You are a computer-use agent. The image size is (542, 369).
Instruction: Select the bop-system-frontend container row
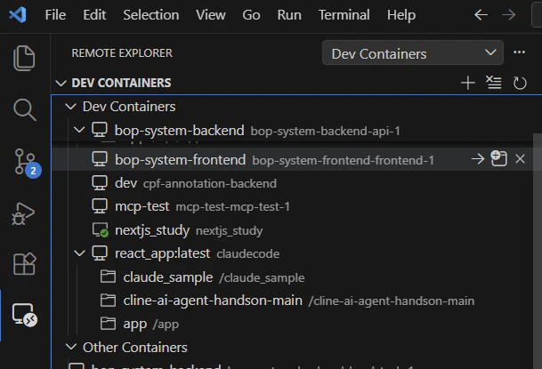292,159
